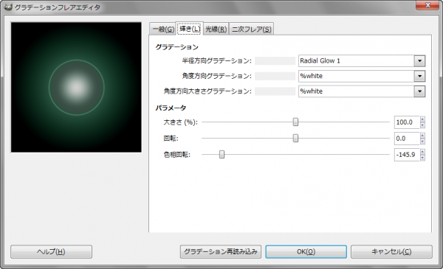This screenshot has width=443, height=269.
Task: Click the %white field for 角度方向グラデーション
Action: point(357,76)
